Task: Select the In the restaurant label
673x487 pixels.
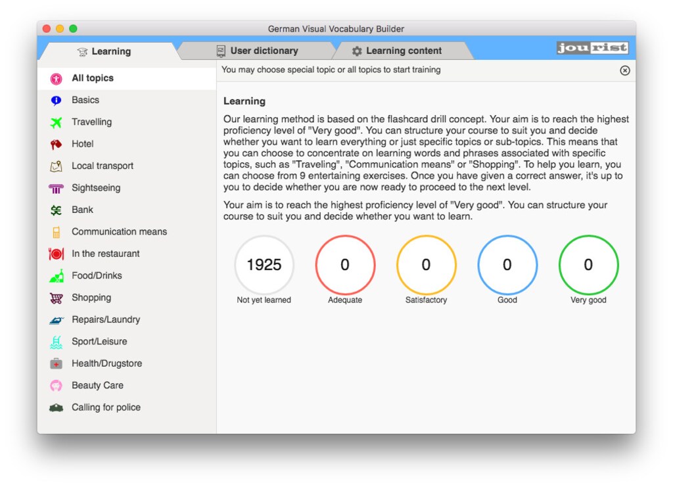Action: pyautogui.click(x=106, y=254)
